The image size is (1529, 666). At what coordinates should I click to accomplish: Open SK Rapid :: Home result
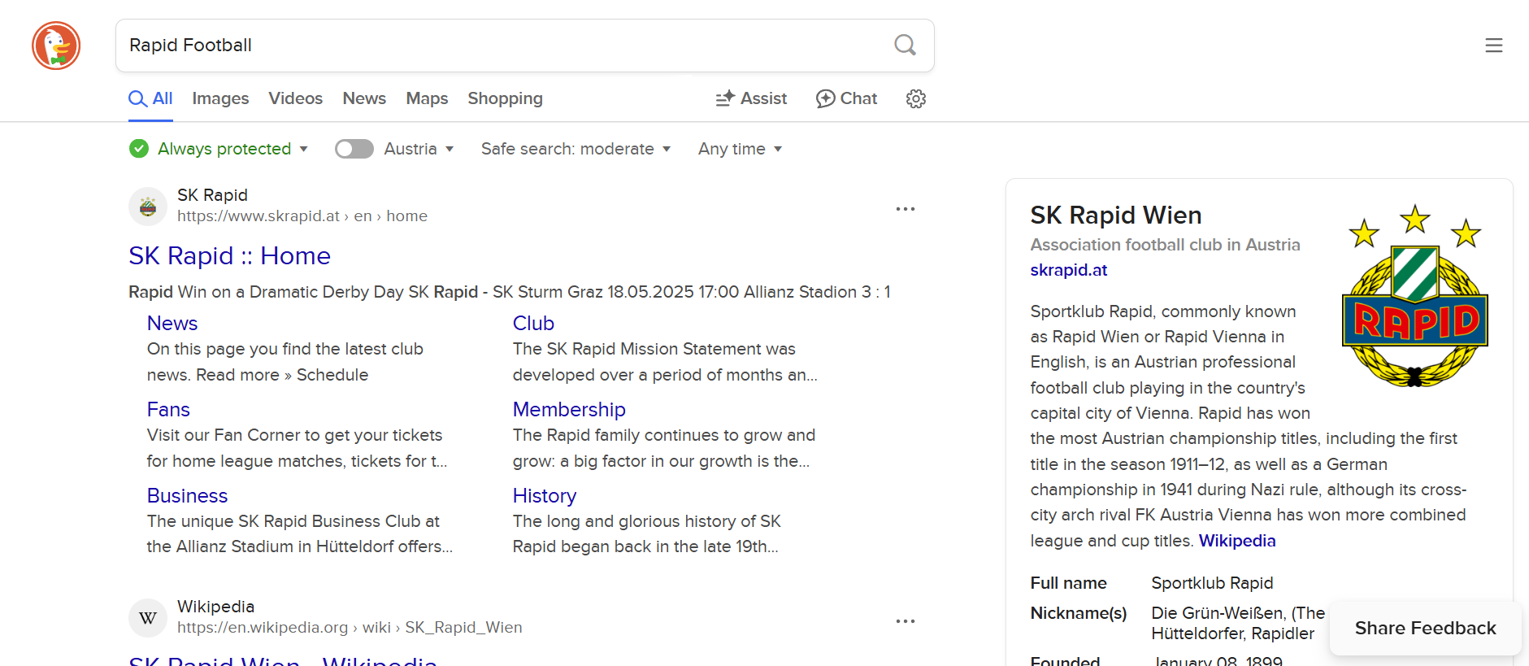229,255
